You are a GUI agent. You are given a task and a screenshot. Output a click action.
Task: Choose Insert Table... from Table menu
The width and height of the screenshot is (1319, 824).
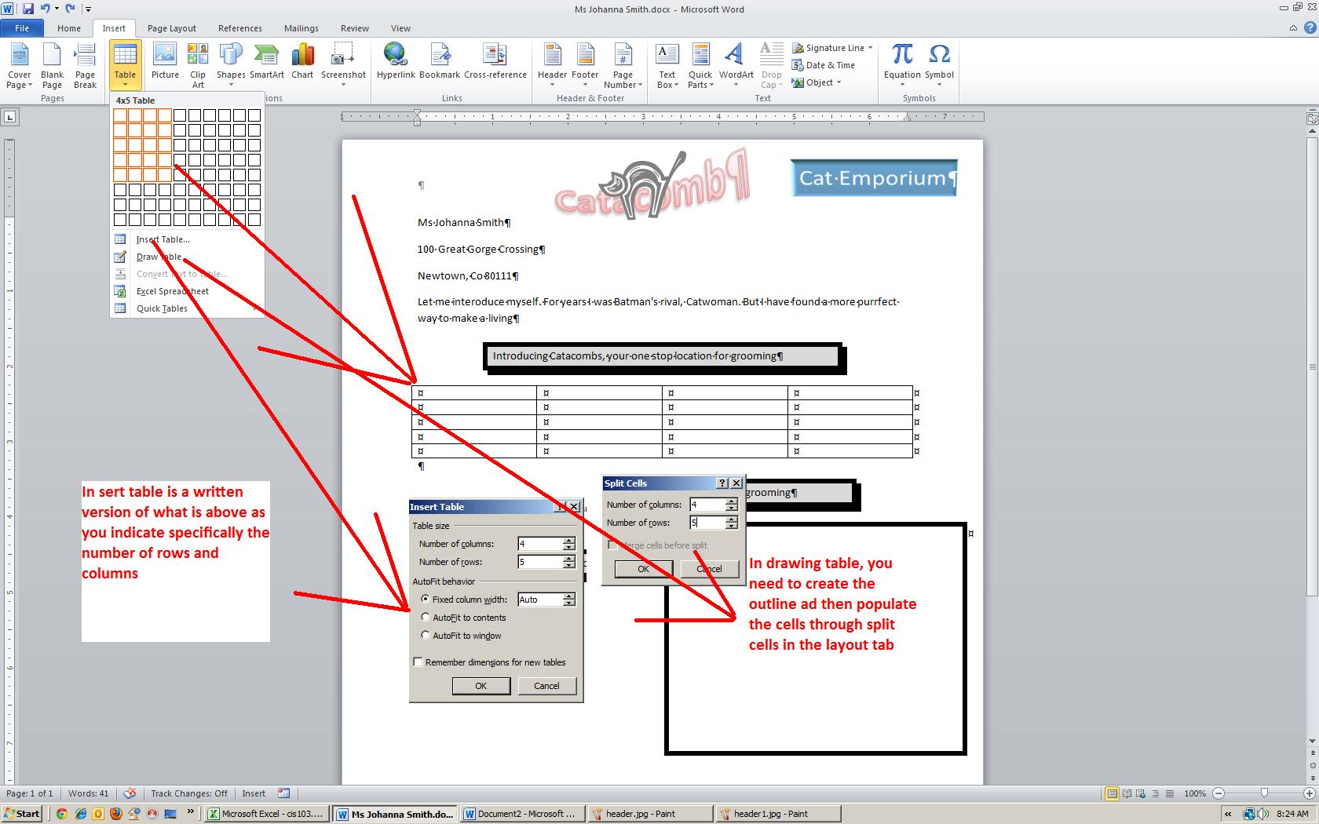(163, 239)
